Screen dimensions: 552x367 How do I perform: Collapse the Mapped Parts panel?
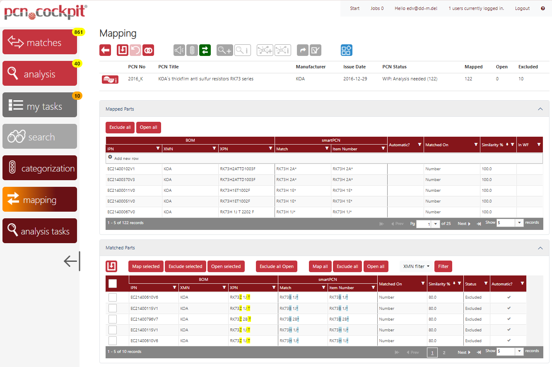540,109
